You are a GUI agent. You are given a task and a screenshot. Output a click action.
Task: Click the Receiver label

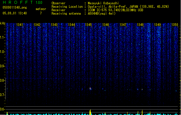tap(58, 10)
